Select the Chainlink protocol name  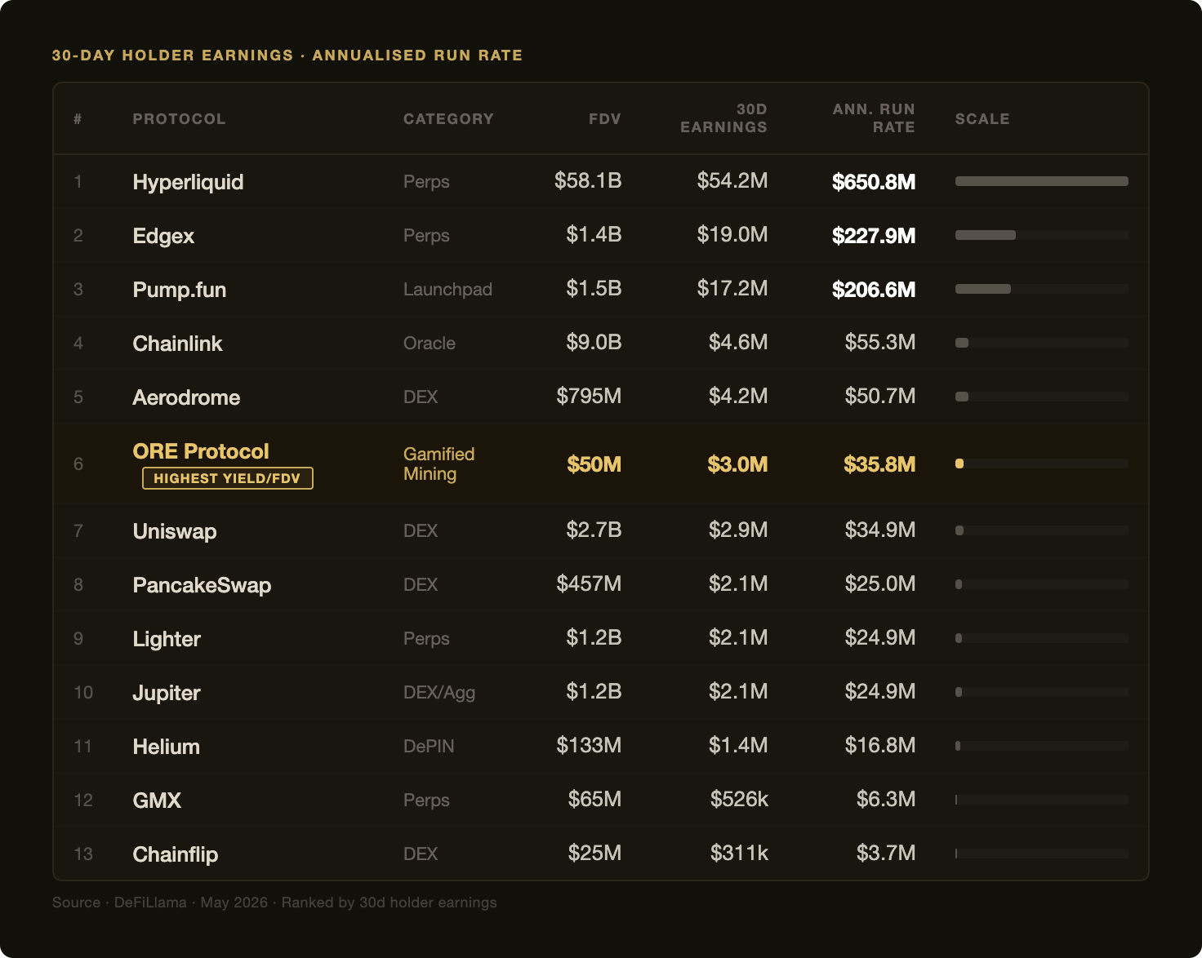[x=177, y=344]
